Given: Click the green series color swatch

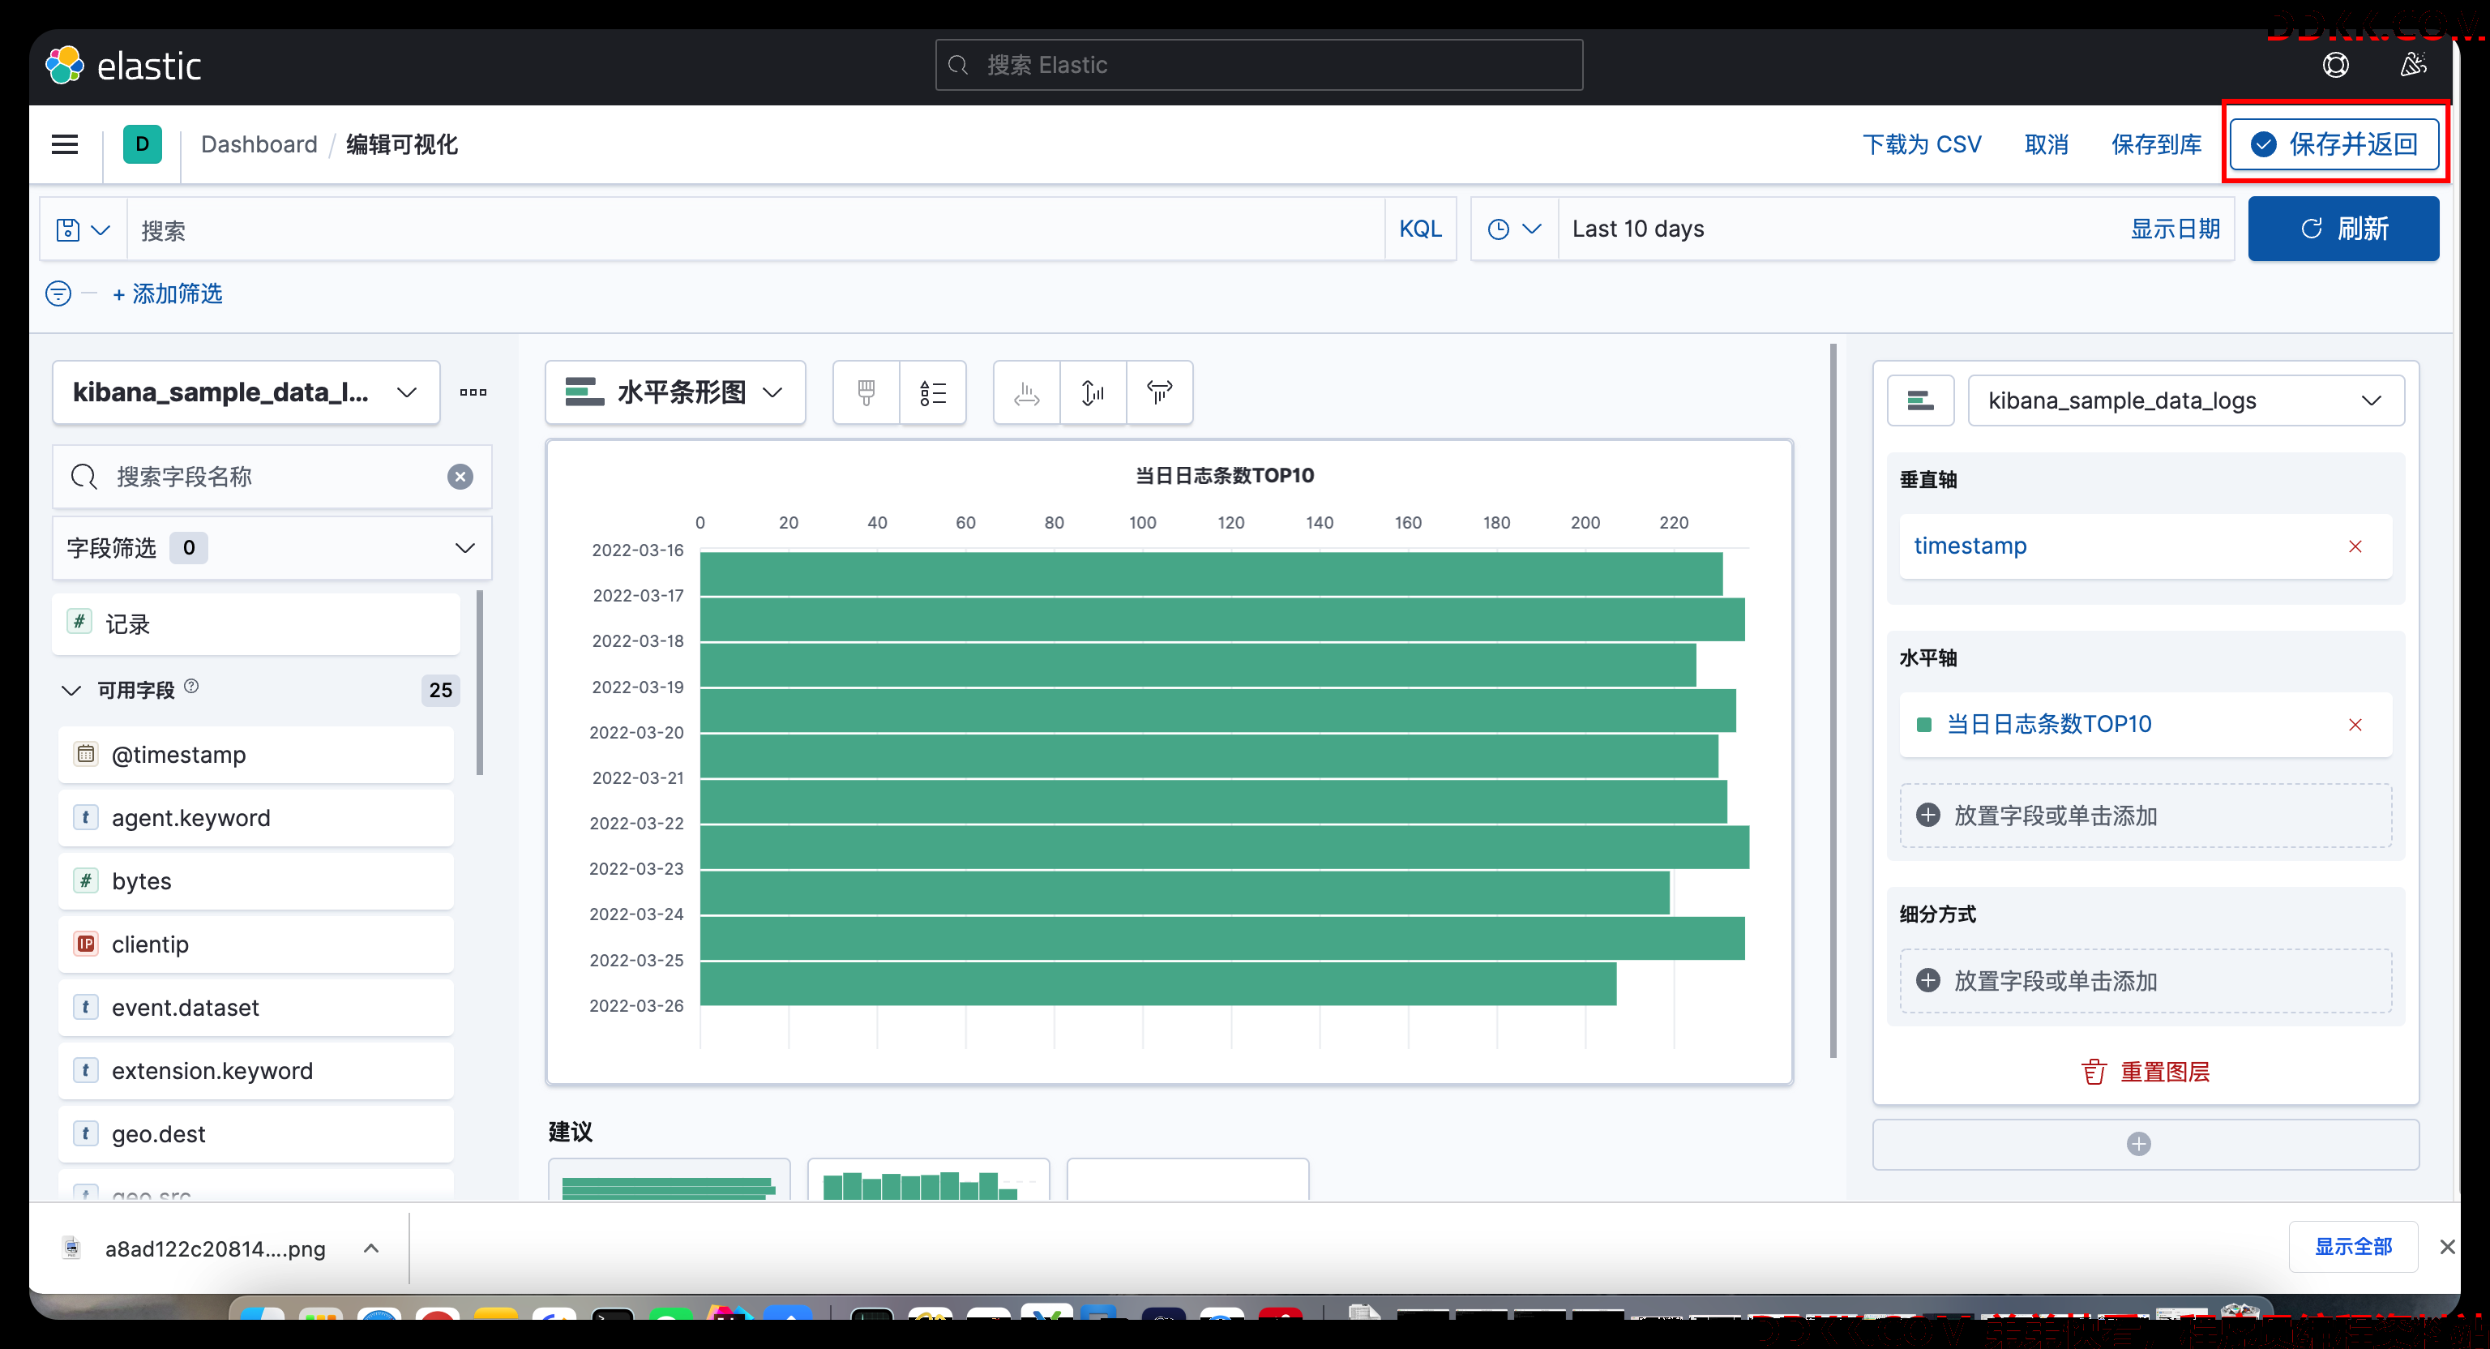Looking at the screenshot, I should 1923,724.
